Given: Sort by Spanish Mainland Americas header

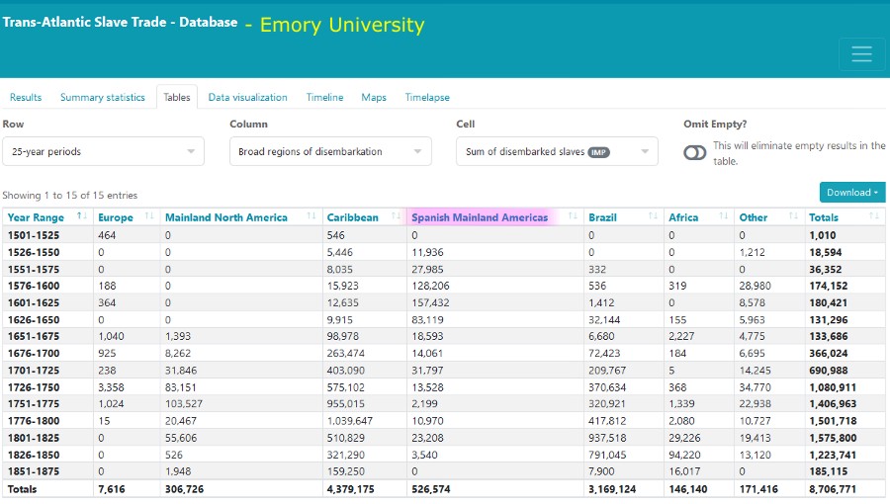Looking at the screenshot, I should coord(480,217).
